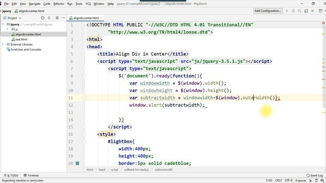Viewport: 326px width, 183px height.
Task: Open the Tools menu
Action: (x=79, y=4)
